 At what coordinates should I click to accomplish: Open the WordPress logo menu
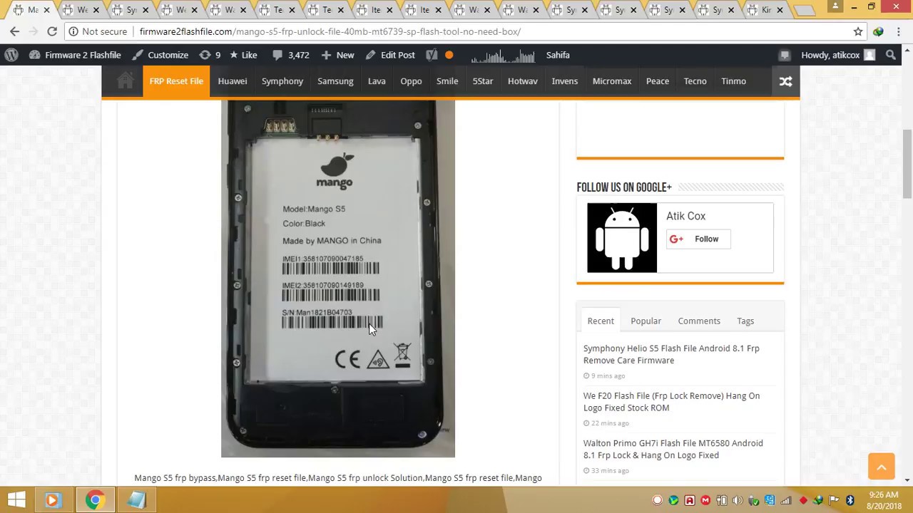pos(11,55)
